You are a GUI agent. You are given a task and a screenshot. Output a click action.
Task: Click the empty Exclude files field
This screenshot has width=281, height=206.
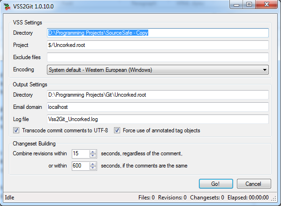click(158, 57)
